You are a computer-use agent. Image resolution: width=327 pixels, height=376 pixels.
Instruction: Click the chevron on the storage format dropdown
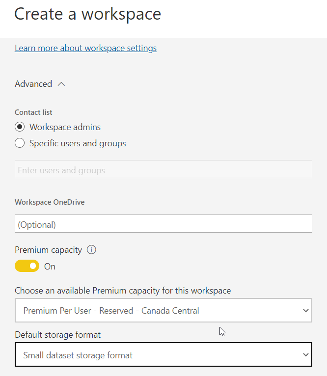(306, 355)
